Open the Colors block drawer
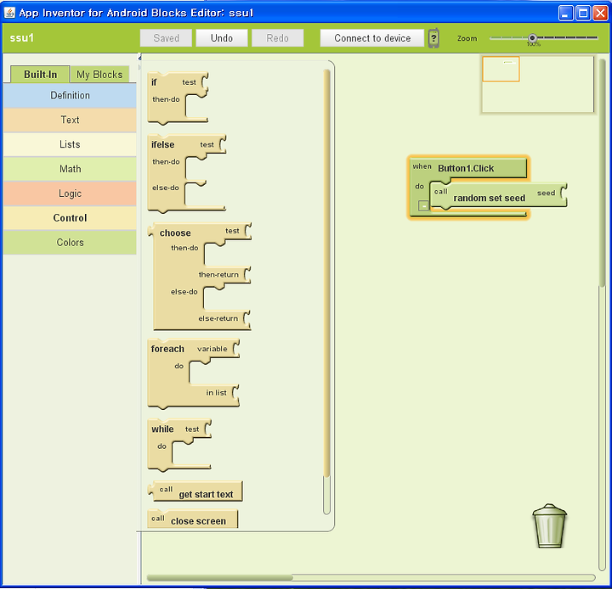The height and width of the screenshot is (589, 612). tap(70, 243)
